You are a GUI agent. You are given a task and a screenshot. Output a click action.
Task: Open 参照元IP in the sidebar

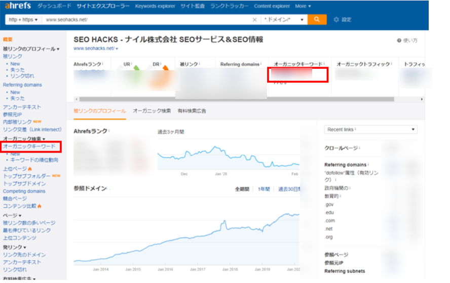(x=12, y=114)
